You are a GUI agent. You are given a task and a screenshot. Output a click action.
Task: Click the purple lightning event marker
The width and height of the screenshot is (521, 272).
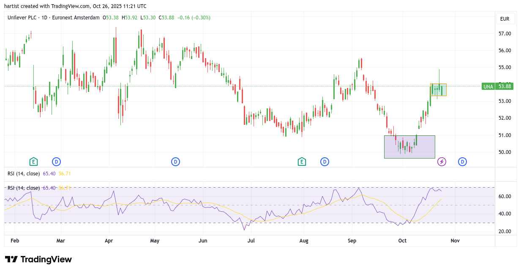point(442,162)
